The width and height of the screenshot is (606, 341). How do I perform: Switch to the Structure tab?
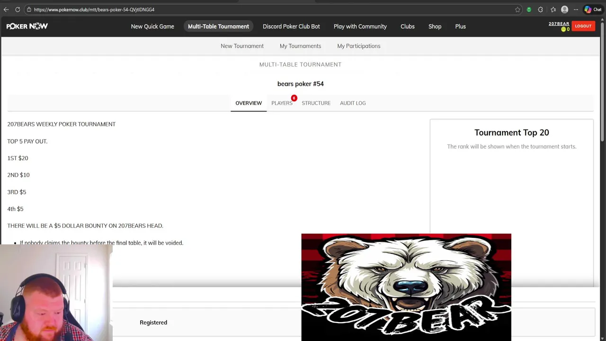coord(316,103)
